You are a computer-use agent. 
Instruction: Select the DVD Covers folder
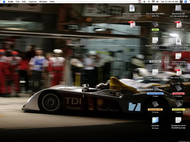click(x=178, y=104)
